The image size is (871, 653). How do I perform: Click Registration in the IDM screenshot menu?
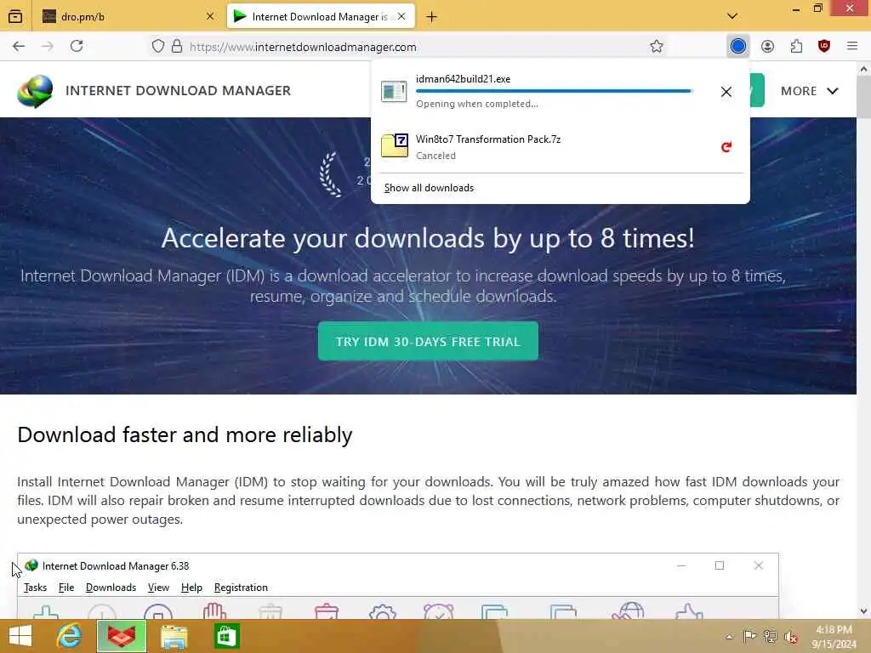[x=241, y=588]
